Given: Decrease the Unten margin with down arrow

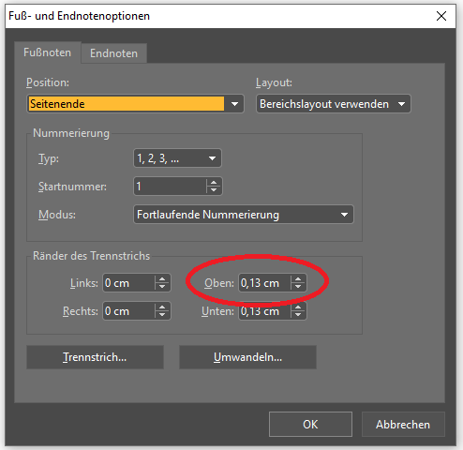Looking at the screenshot, I should [x=298, y=315].
